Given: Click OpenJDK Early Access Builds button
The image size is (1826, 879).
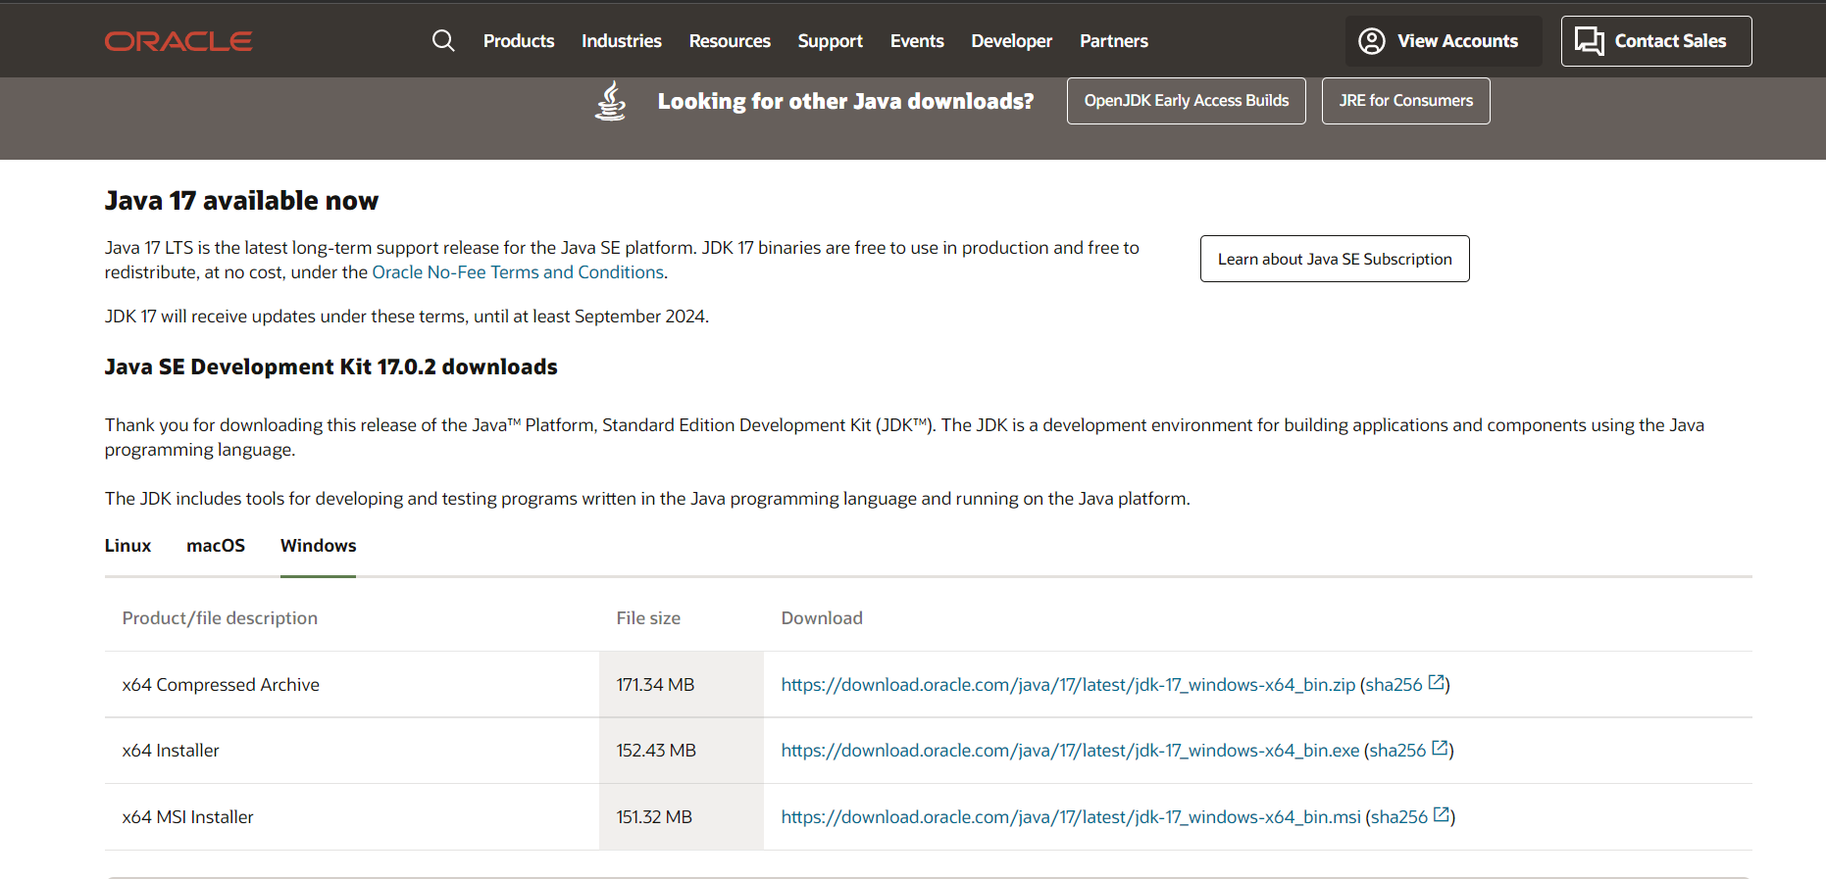Looking at the screenshot, I should point(1186,101).
